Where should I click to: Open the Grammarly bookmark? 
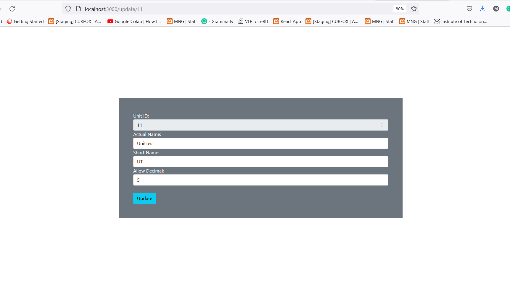point(217,22)
